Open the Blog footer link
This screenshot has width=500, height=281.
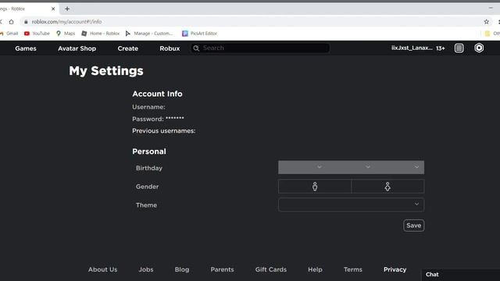point(182,269)
